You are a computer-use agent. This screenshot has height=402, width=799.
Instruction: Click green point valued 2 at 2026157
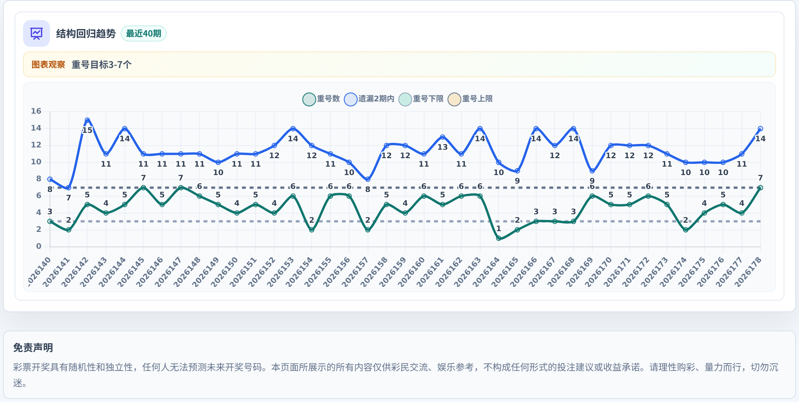368,230
